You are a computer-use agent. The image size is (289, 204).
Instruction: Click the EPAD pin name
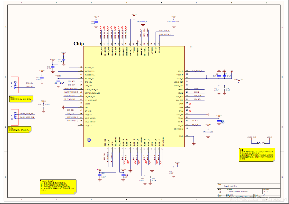pos(181,136)
